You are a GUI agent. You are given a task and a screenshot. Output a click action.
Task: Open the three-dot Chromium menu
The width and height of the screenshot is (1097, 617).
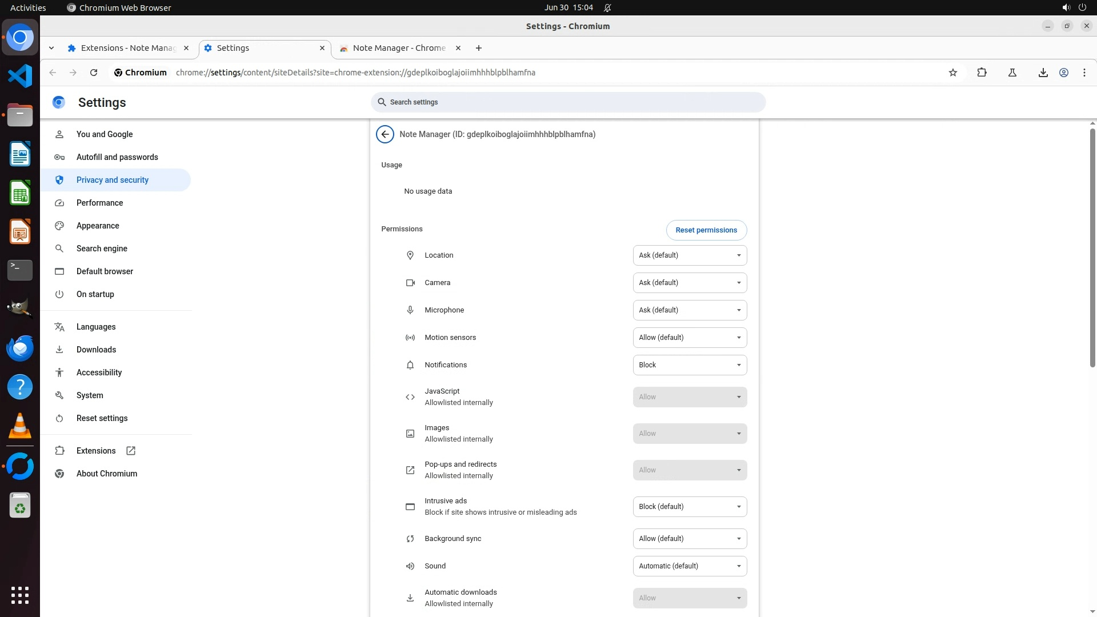pos(1084,73)
